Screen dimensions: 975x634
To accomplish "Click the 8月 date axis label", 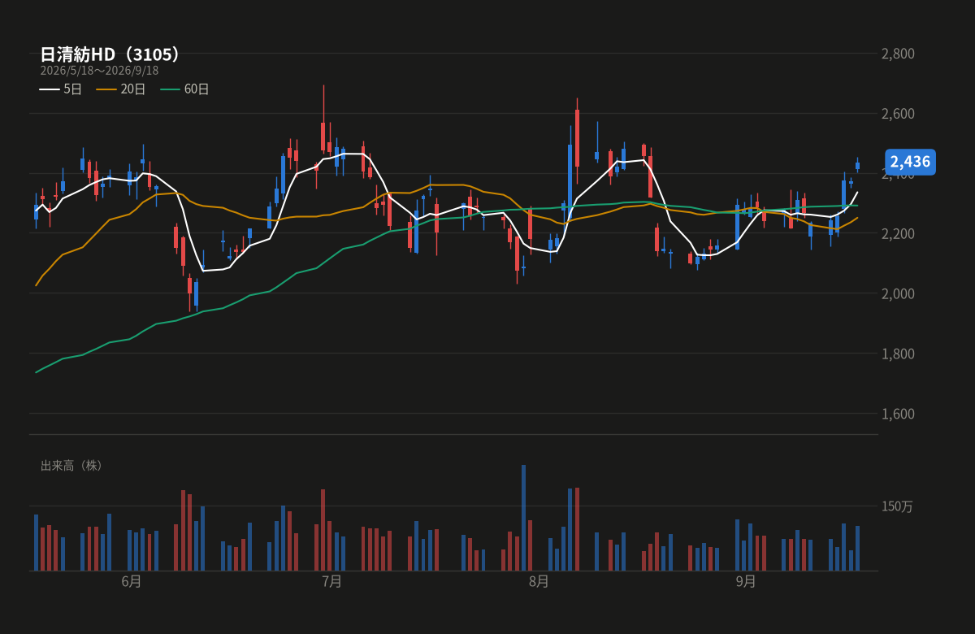I will 539,582.
